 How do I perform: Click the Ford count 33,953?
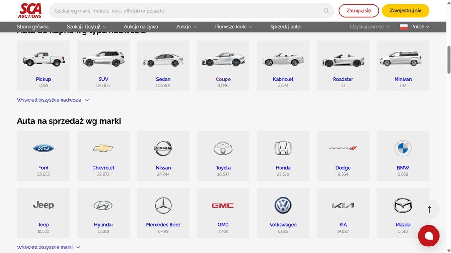[43, 174]
